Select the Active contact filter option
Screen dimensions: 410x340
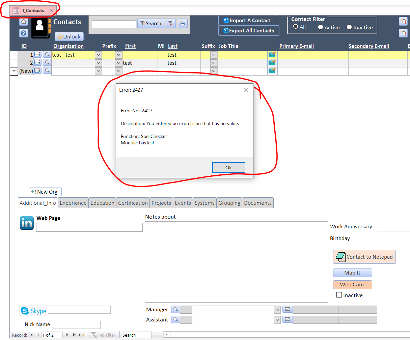tap(321, 27)
